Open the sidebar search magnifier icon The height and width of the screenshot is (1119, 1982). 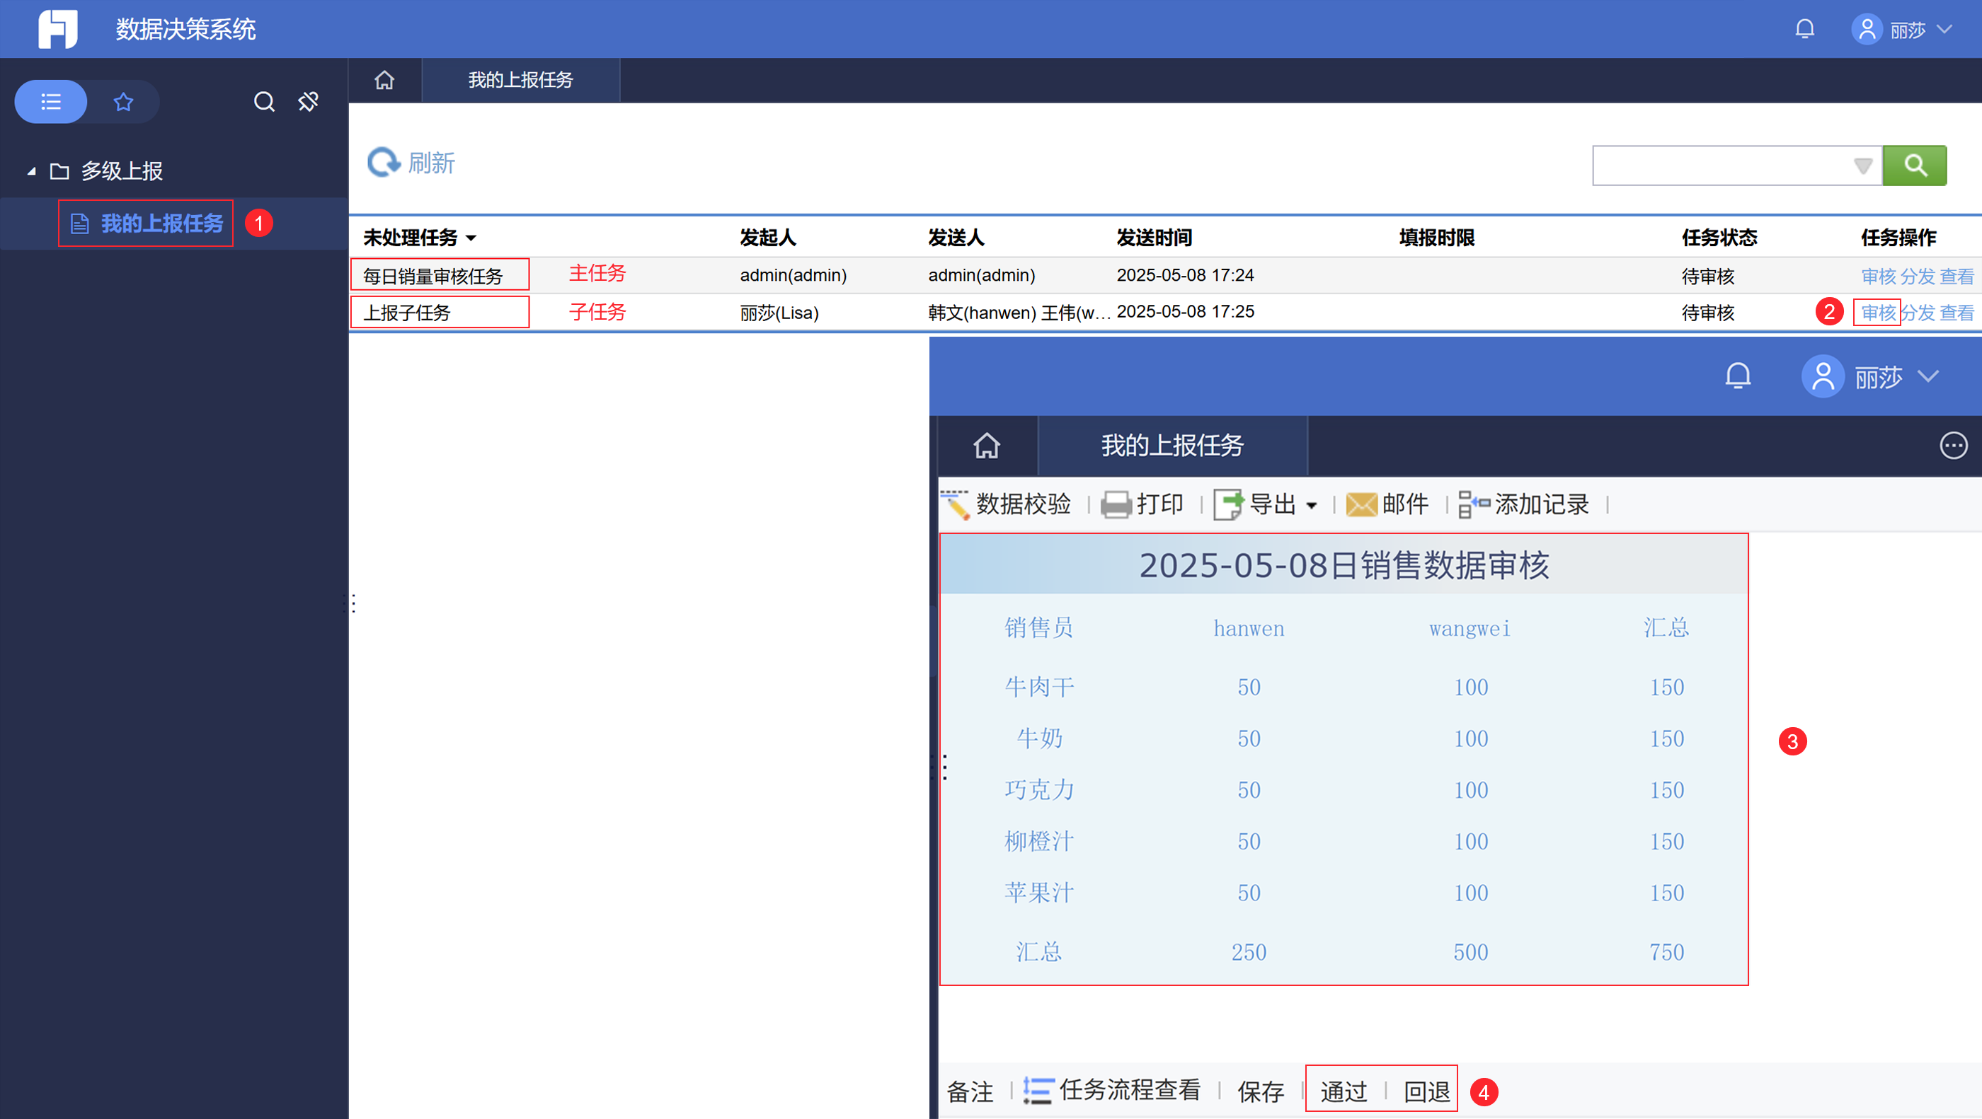[264, 102]
